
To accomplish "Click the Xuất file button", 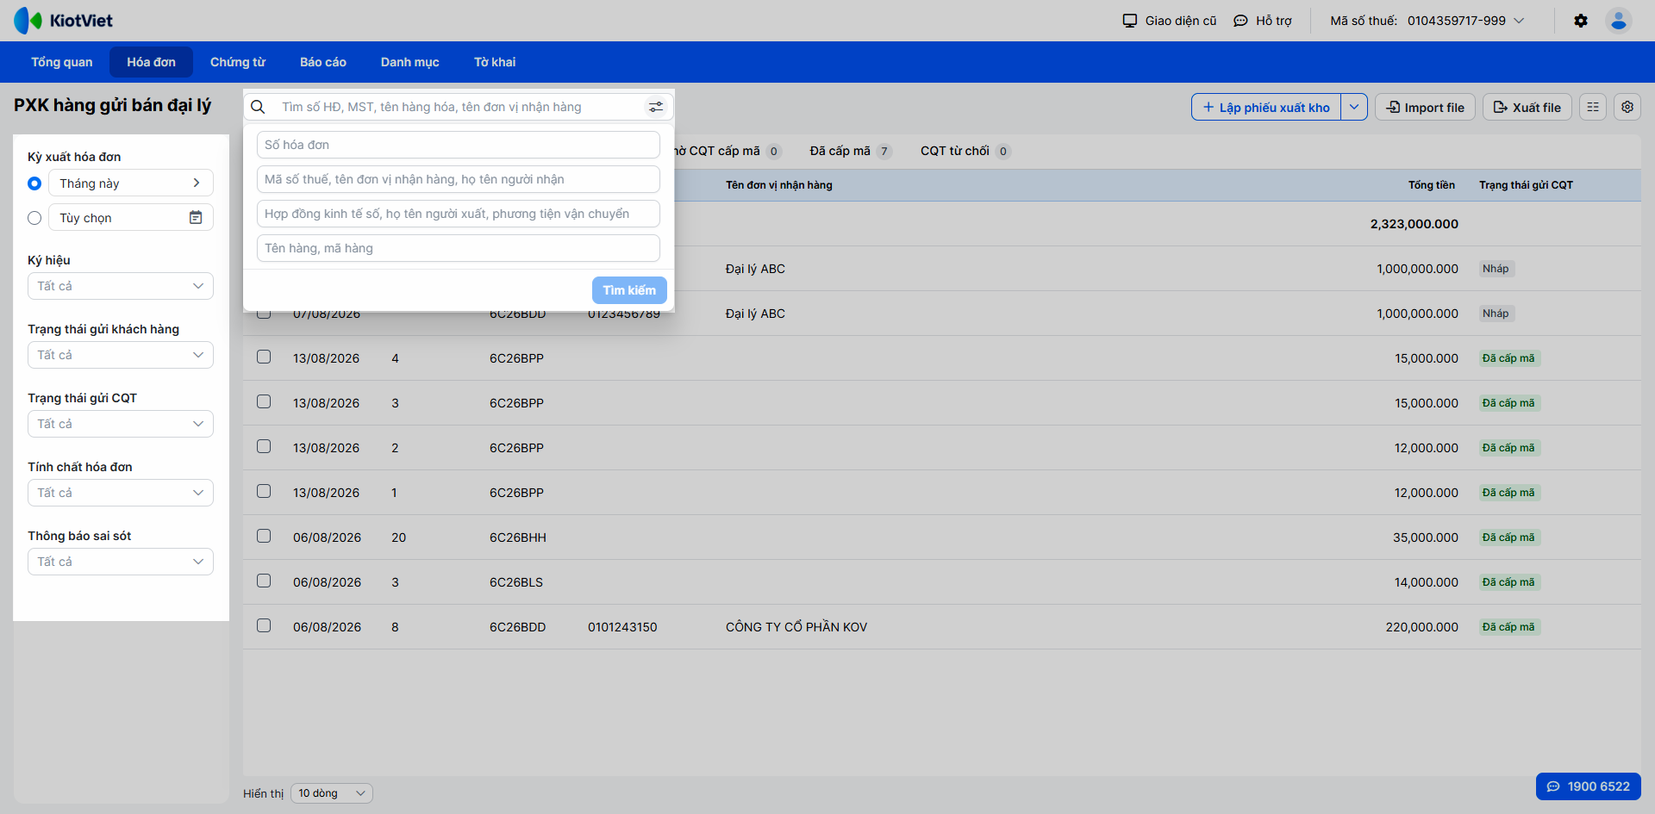I will click(1527, 107).
